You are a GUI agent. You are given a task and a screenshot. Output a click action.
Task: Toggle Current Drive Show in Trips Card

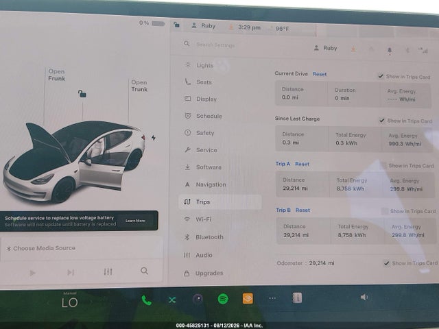pyautogui.click(x=381, y=76)
